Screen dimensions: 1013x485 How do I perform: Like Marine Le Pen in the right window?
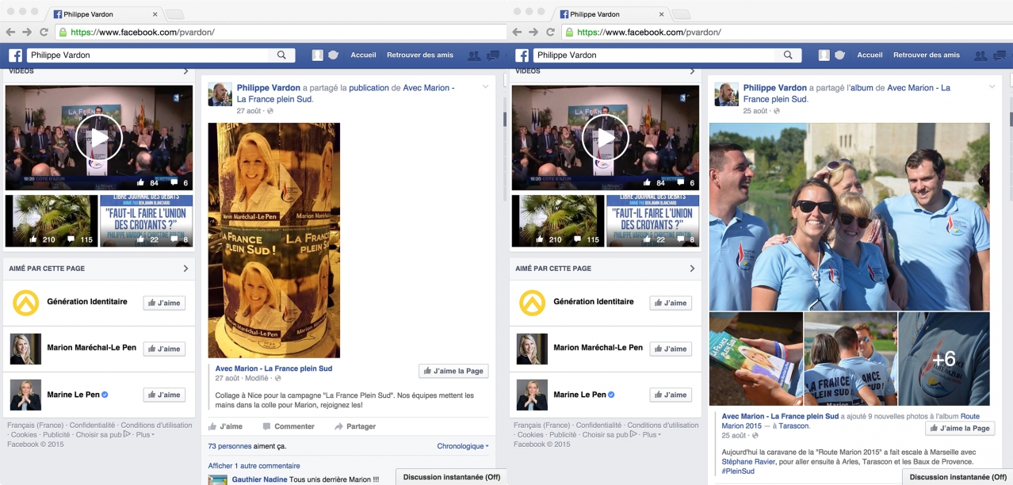[671, 395]
